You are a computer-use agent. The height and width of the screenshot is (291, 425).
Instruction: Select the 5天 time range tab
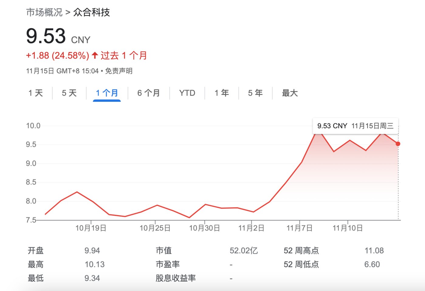click(x=69, y=93)
